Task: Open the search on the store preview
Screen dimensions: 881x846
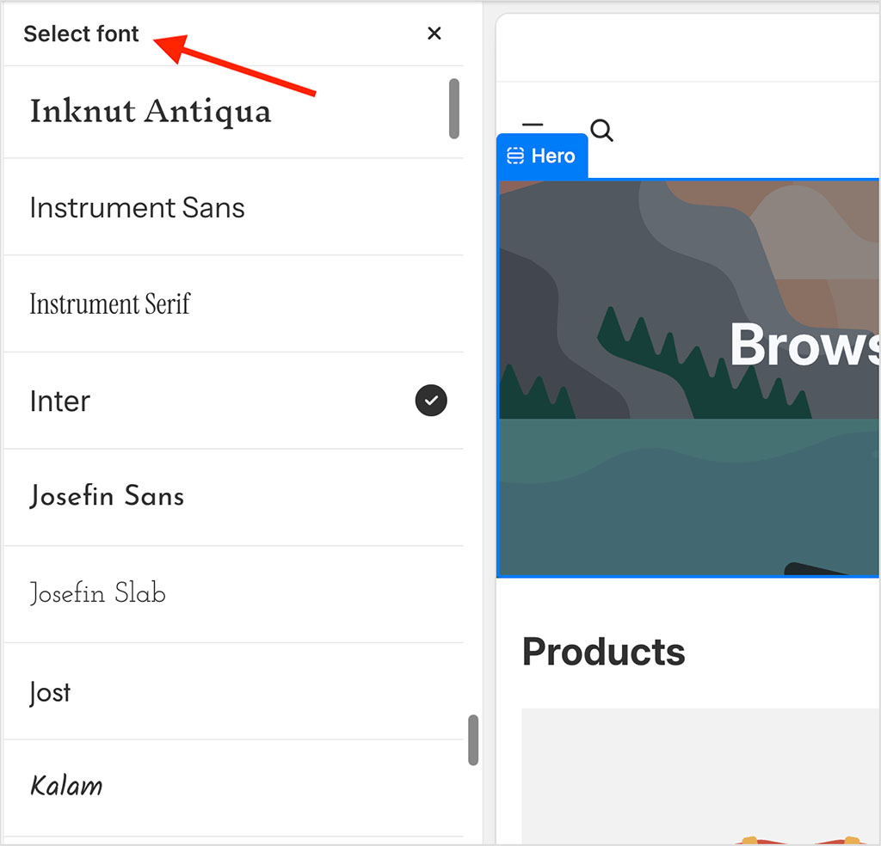Action: [601, 130]
